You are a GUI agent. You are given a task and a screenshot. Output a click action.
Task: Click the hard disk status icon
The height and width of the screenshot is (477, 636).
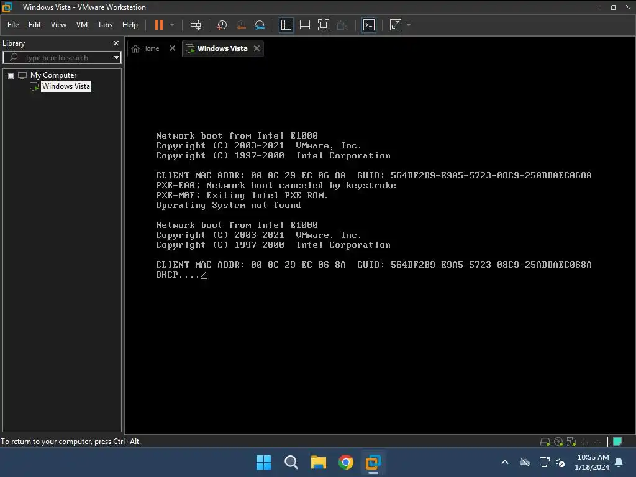click(545, 442)
